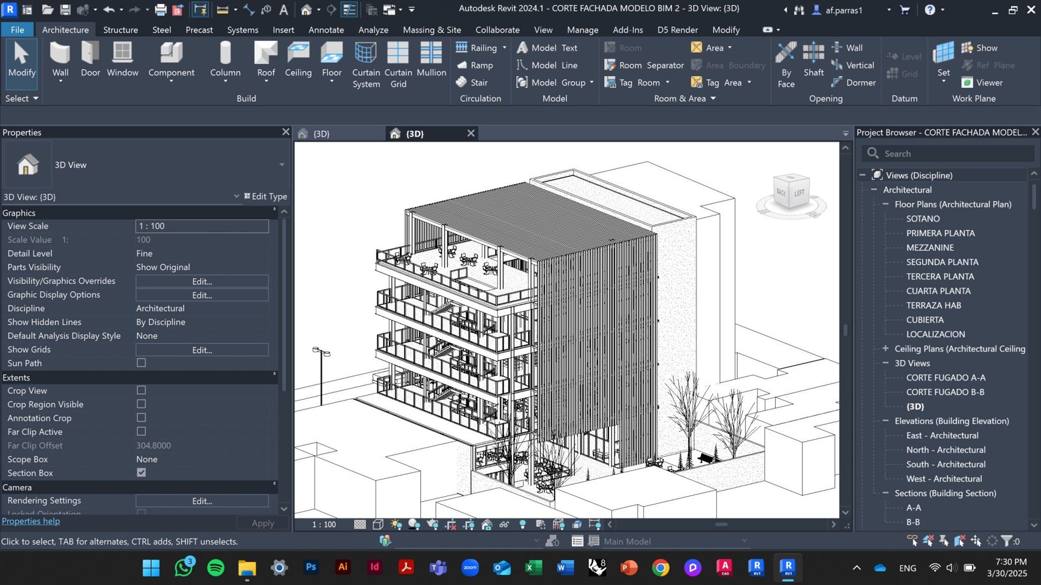
Task: Open Photoshop from the taskbar
Action: coord(311,568)
